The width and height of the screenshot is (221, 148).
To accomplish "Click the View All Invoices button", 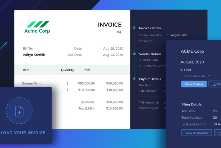I will (x=197, y=132).
